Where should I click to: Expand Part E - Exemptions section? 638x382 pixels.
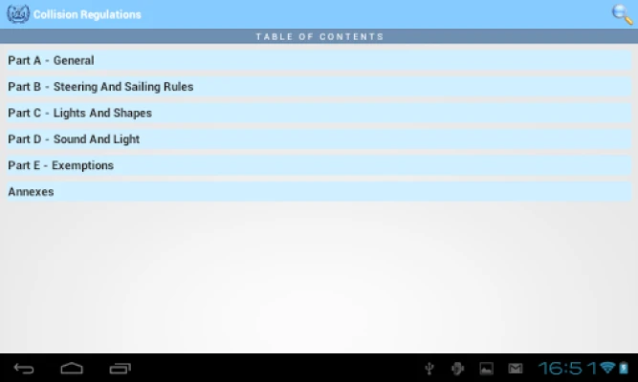tap(319, 165)
